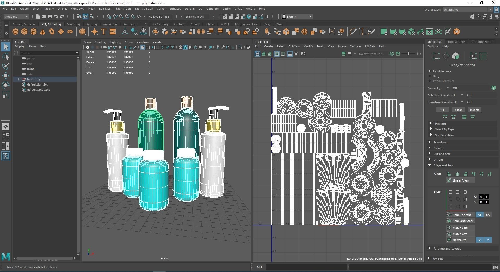Open the Mesh Tools menu
The image size is (500, 272).
(124, 9)
